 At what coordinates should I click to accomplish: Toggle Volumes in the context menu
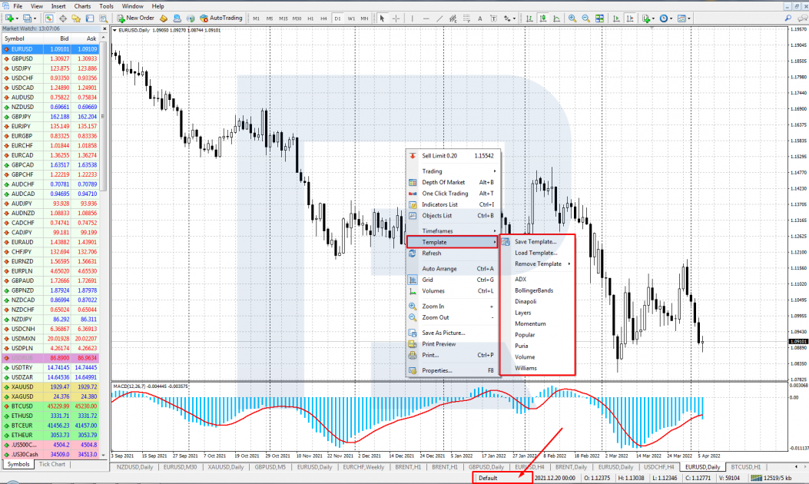point(453,291)
